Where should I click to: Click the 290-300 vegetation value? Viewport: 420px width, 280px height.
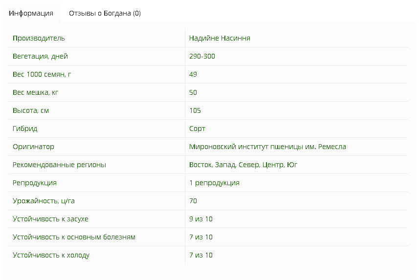pos(202,56)
